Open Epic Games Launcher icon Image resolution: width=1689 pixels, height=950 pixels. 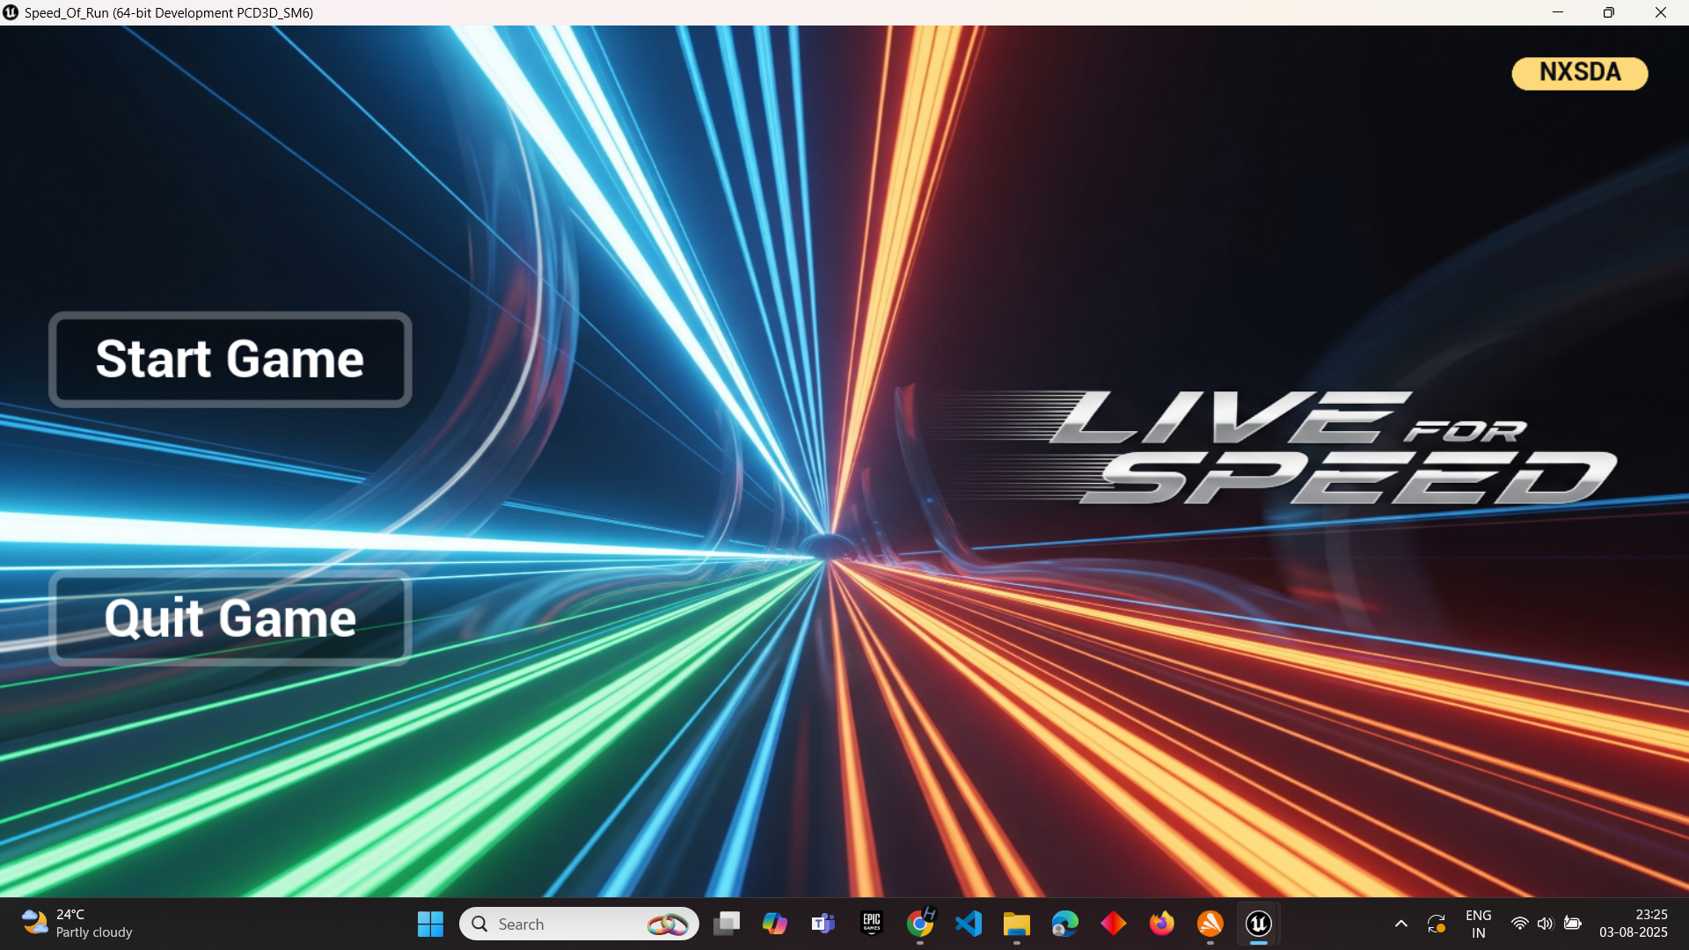872,924
